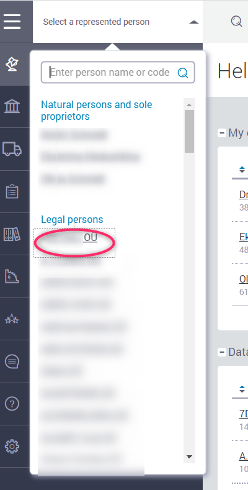Open the binders folder sidebar section
Screen dimensions: 248x490
[x=12, y=234]
